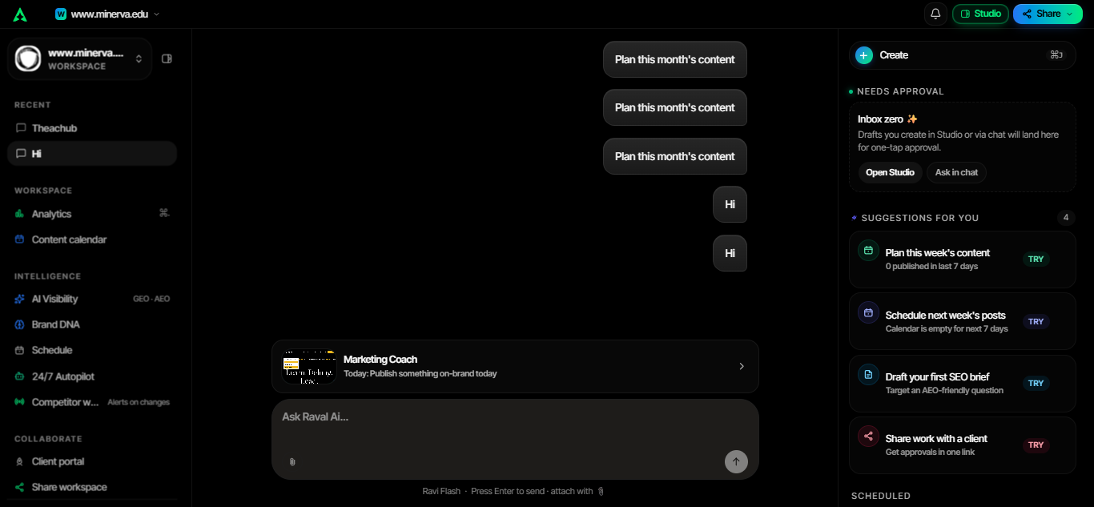Expand the Marketing Coach card arrow
The image size is (1094, 507).
click(x=742, y=366)
